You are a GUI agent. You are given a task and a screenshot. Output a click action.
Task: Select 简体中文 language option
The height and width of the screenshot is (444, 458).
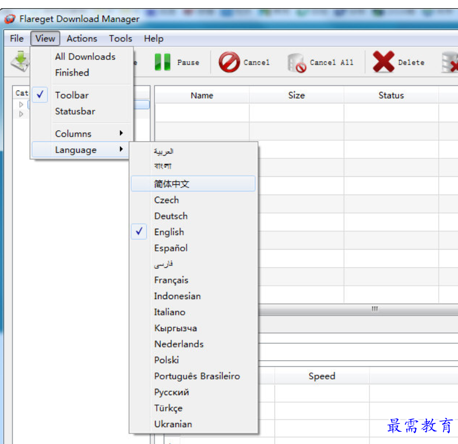193,184
